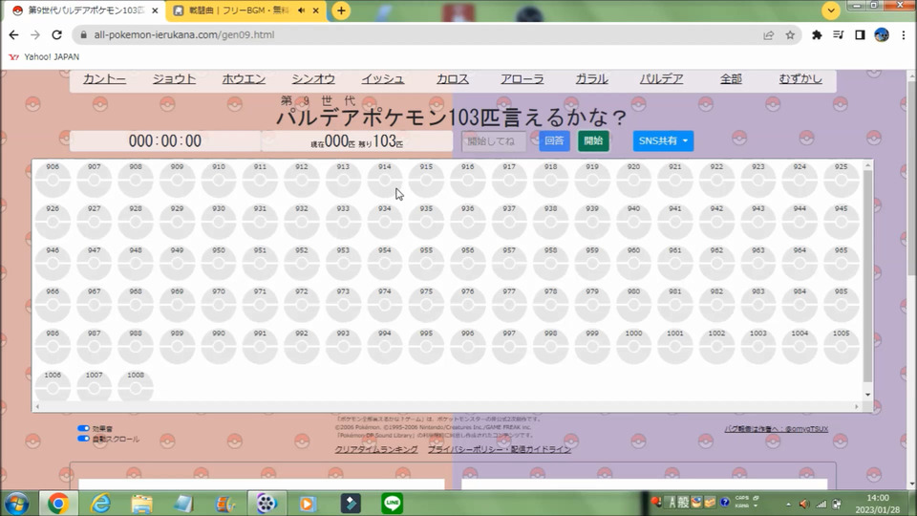Click the Poké Ball slot numbered 925
Viewport: 917px width, 516px height.
(x=841, y=179)
